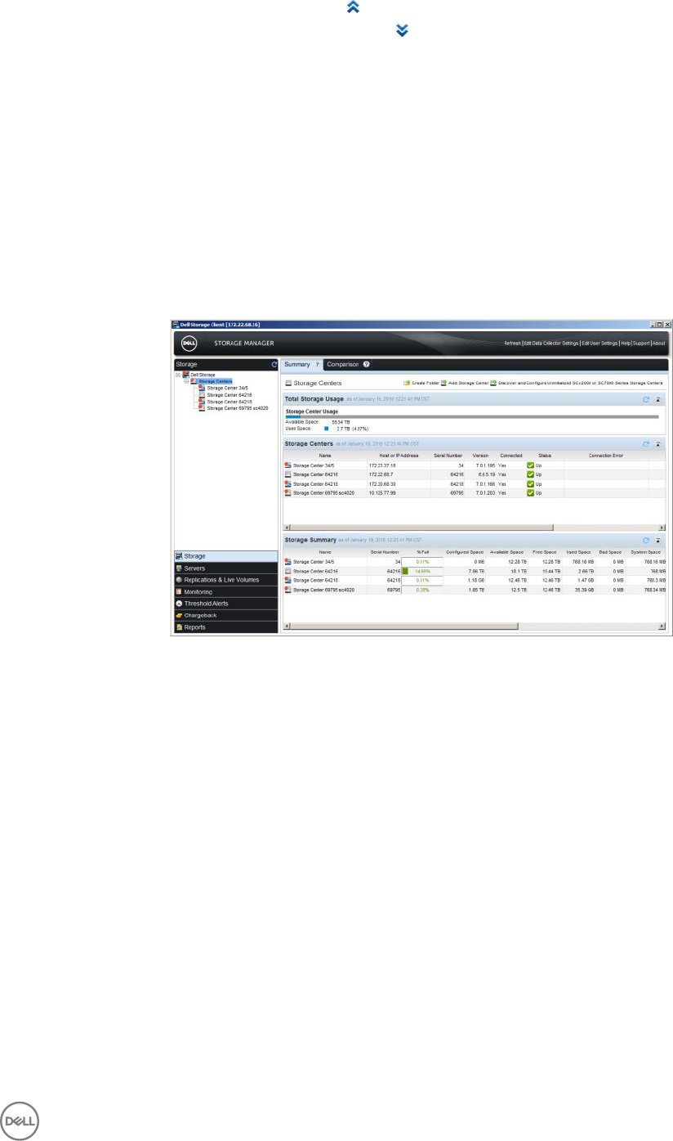The image size is (673, 1141).
Task: Sort by Host or IP Address column
Action: [x=399, y=456]
